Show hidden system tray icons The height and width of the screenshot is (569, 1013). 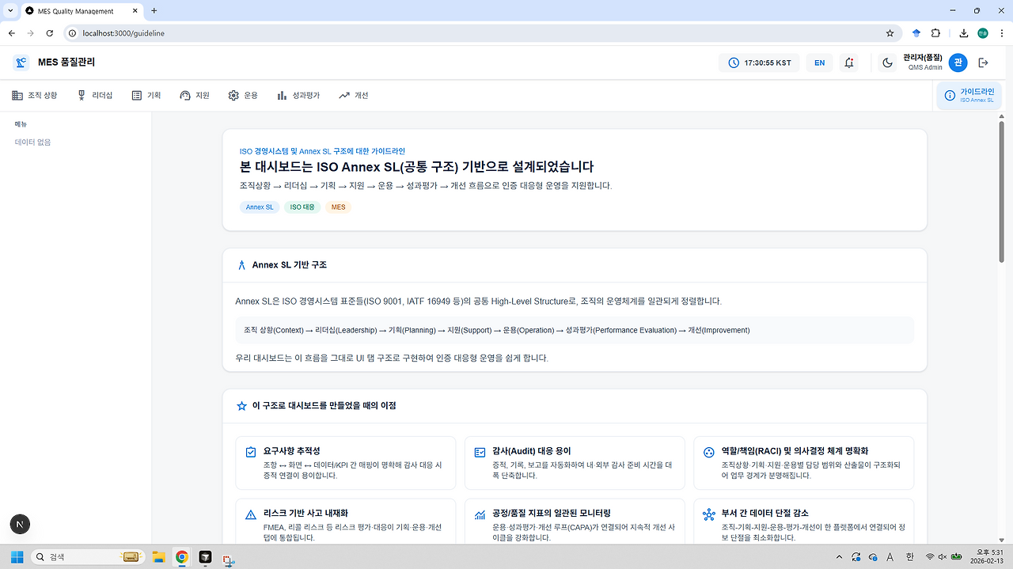click(x=840, y=556)
